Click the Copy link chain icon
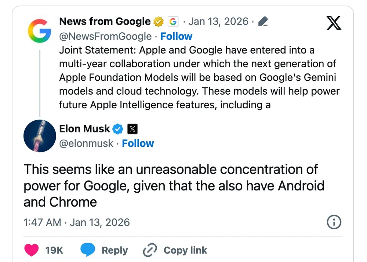Image resolution: width=367 pixels, height=262 pixels. click(150, 250)
